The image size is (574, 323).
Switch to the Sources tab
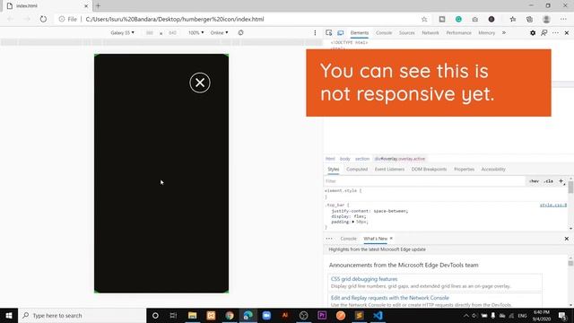[406, 32]
